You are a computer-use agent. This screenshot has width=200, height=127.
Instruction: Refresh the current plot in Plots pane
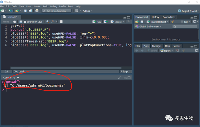[196, 51]
